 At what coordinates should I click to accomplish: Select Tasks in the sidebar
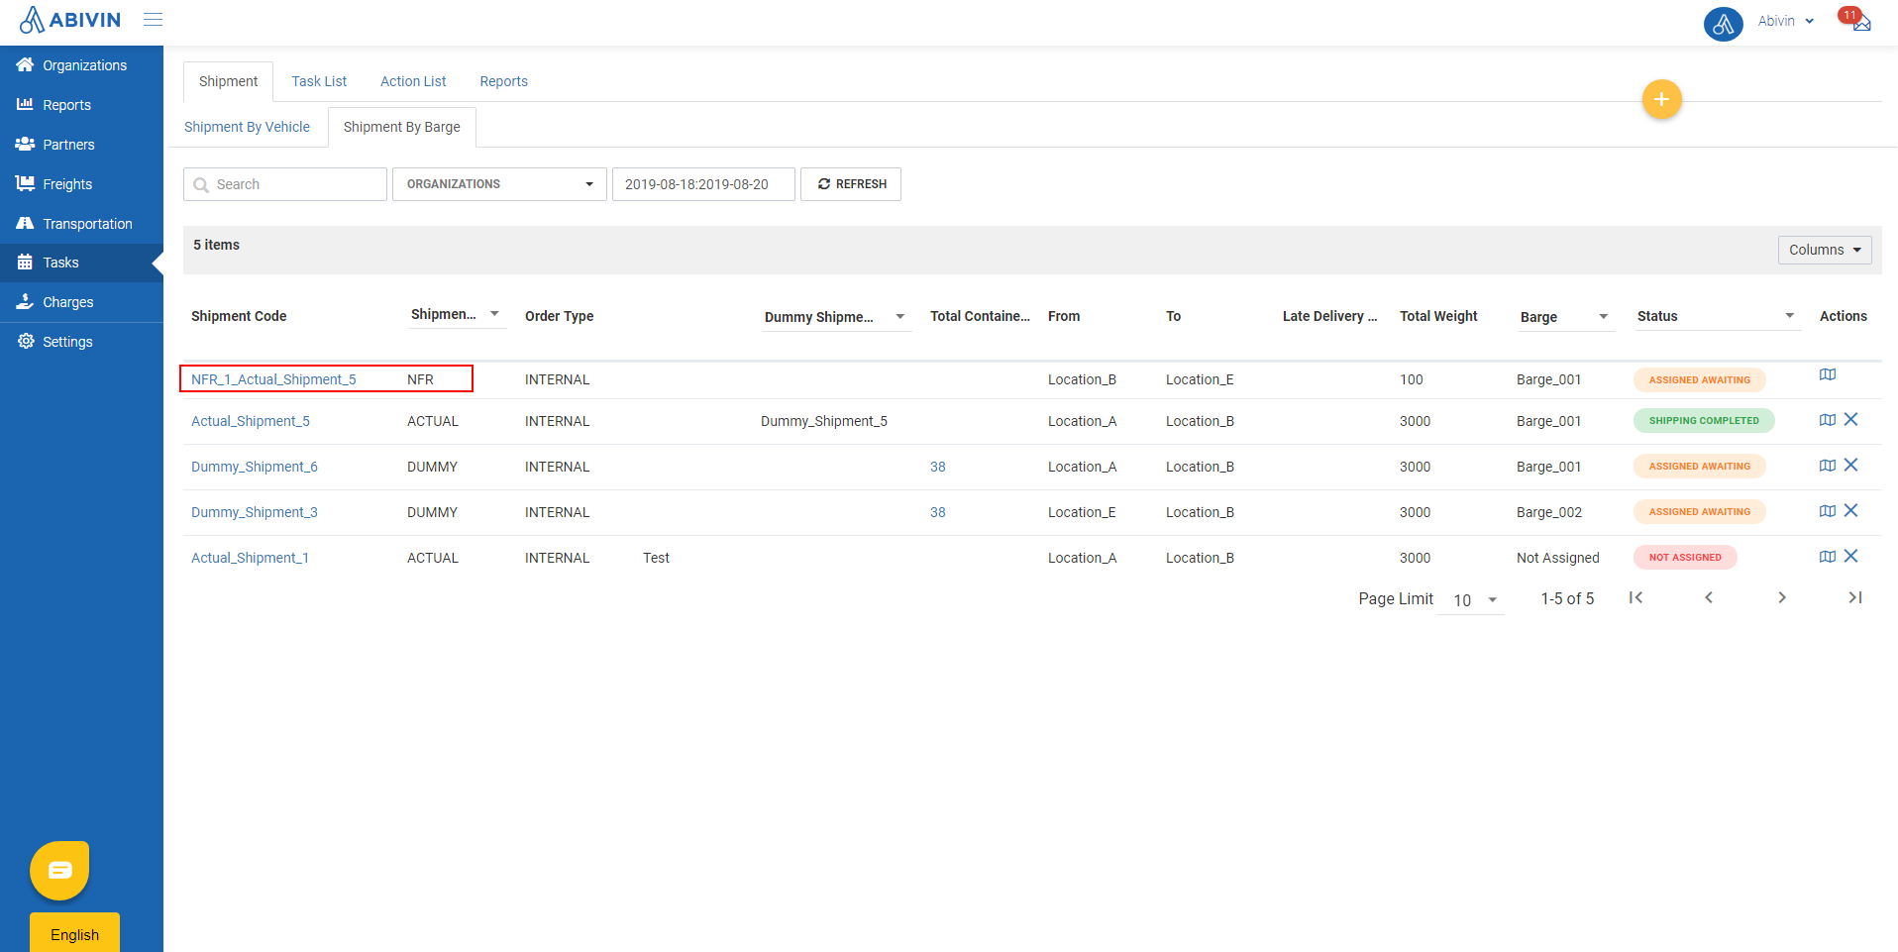point(81,263)
